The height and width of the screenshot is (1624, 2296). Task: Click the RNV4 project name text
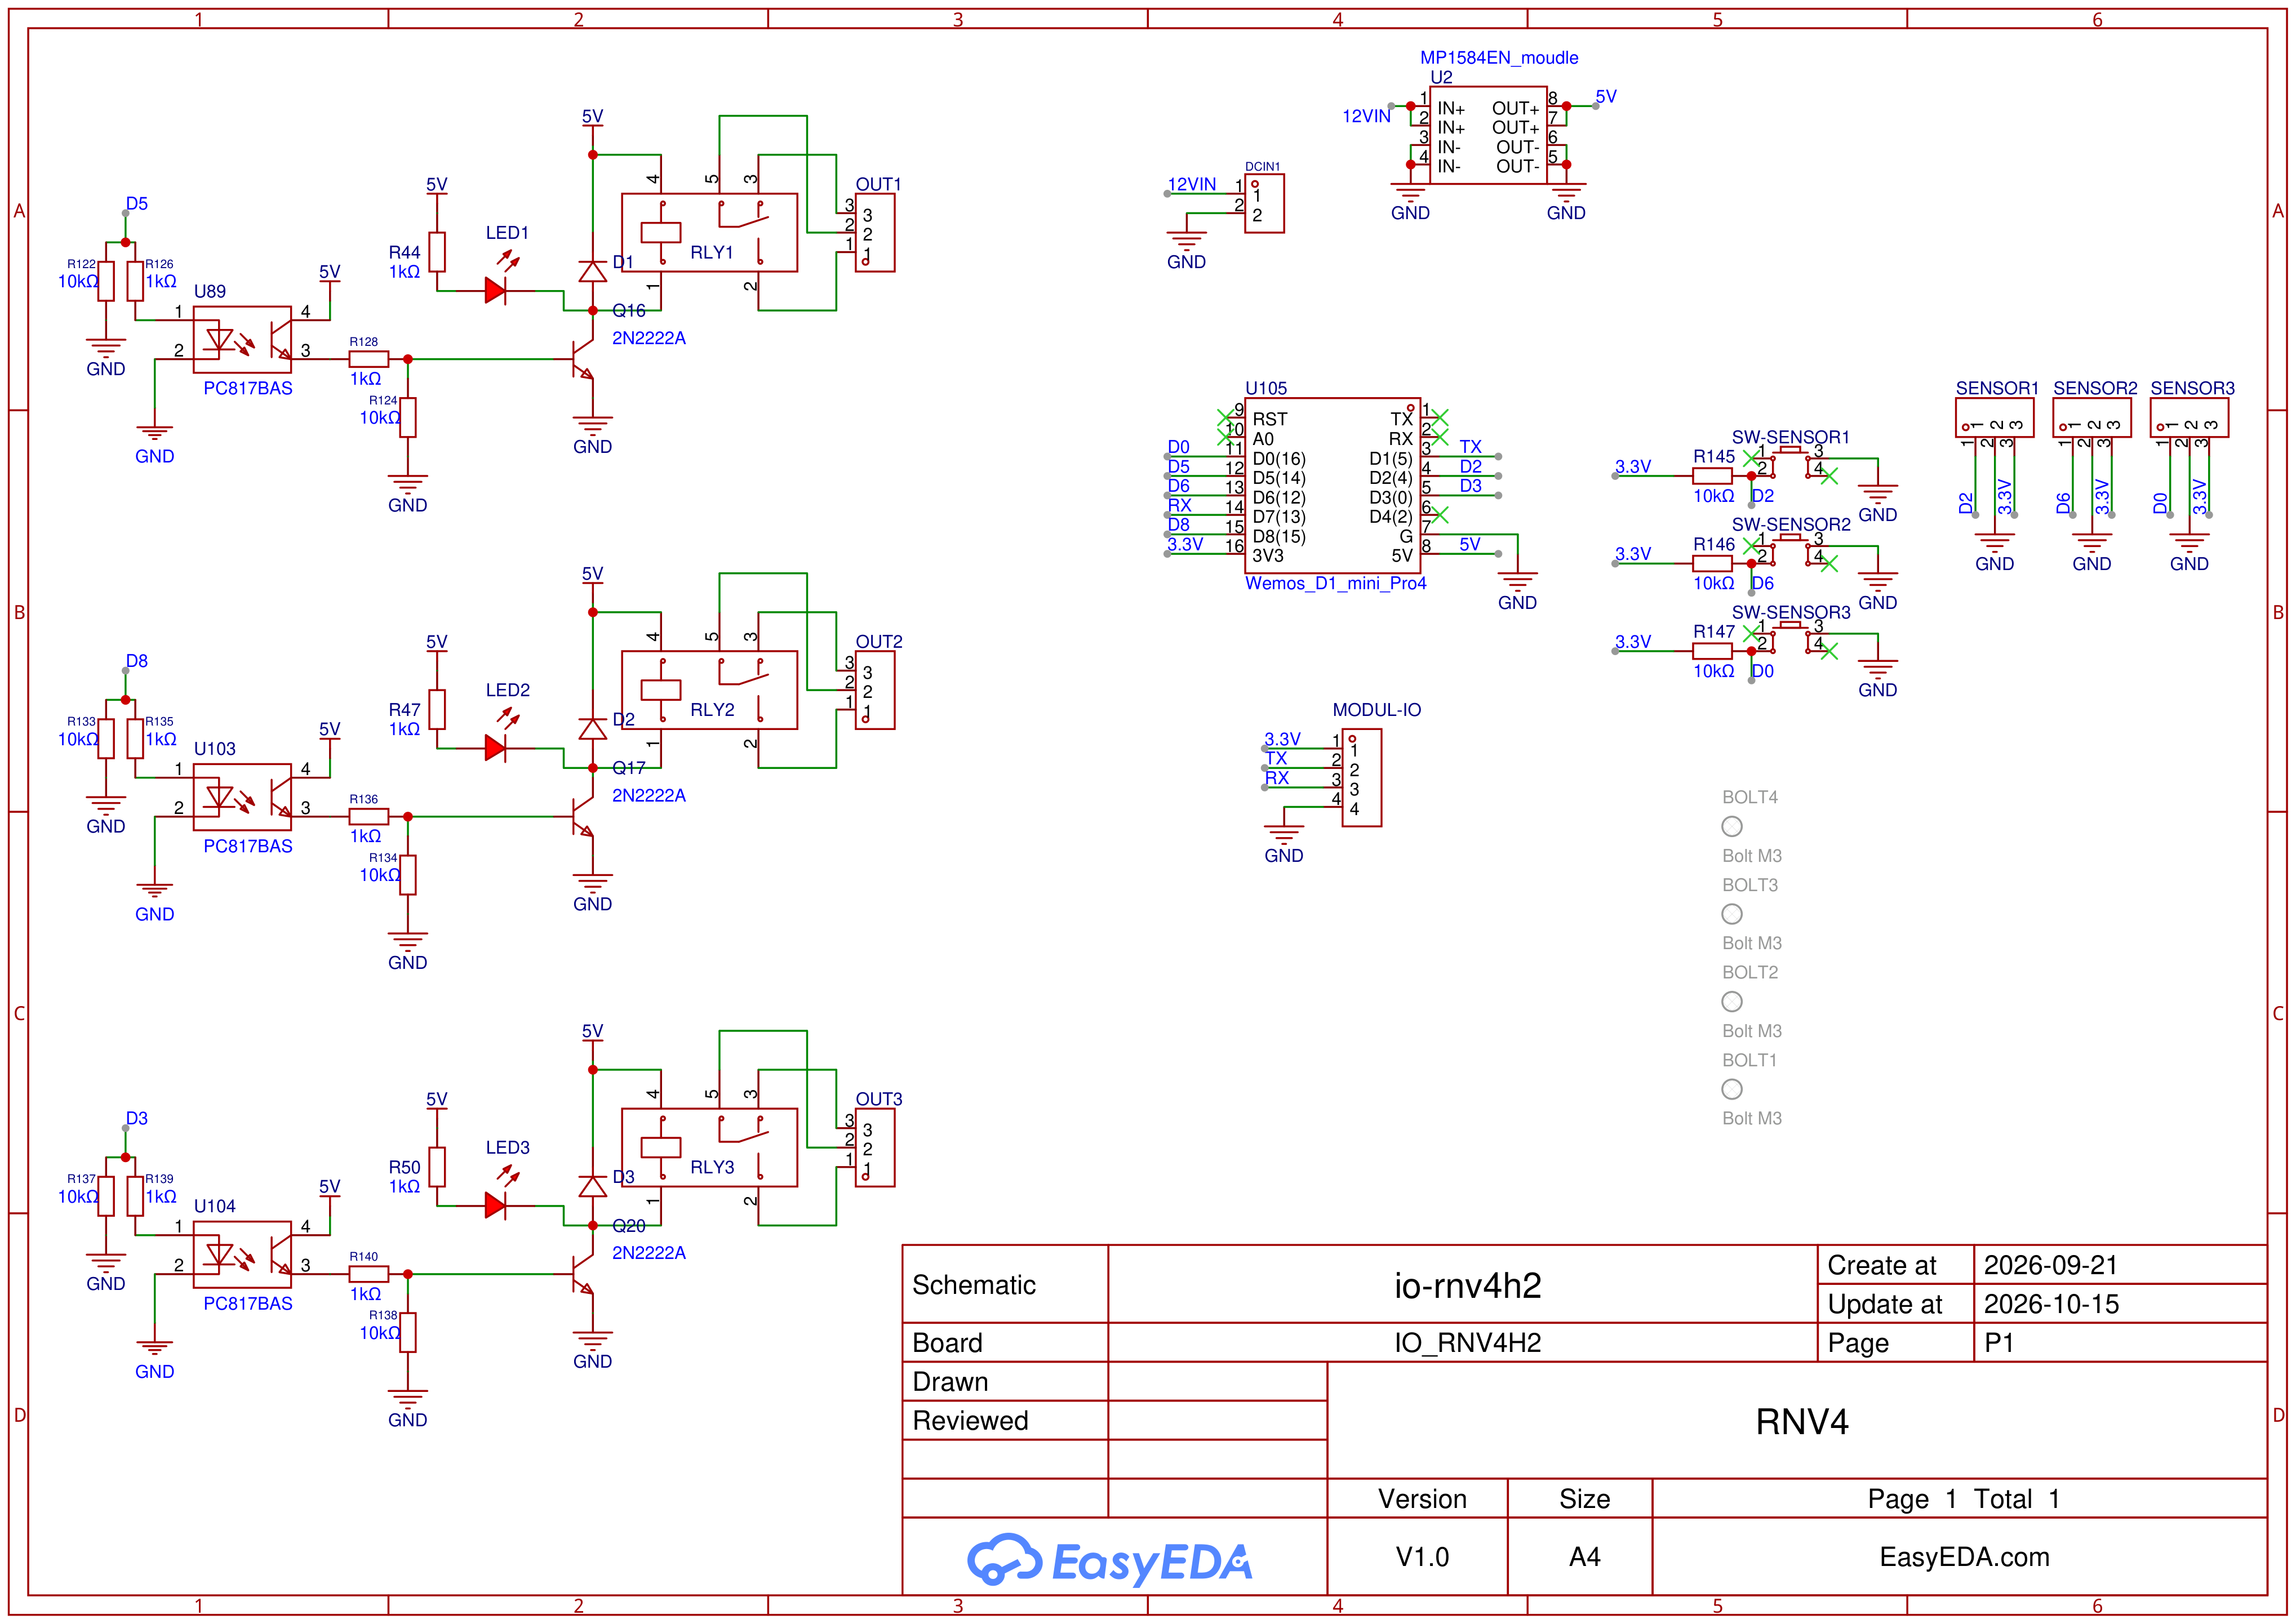pos(1802,1421)
